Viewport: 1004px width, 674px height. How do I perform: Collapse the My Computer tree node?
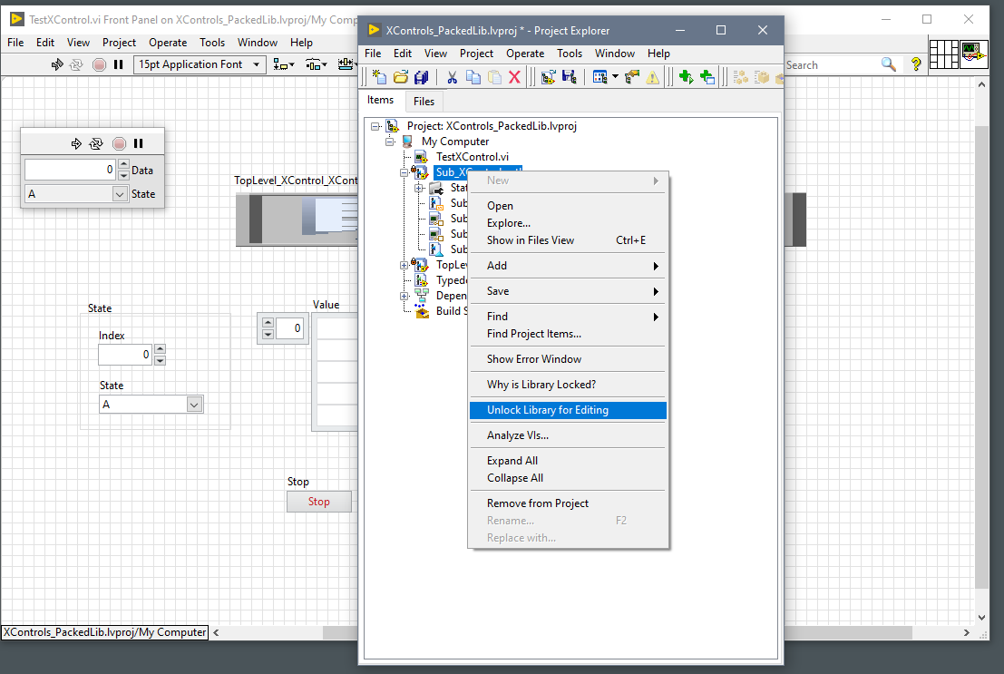coord(391,142)
